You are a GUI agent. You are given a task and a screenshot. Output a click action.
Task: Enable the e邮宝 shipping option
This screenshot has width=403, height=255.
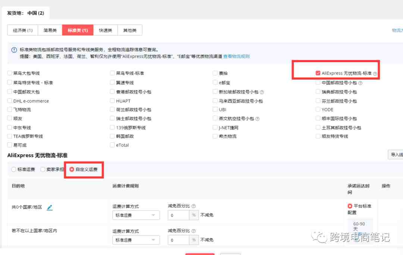215,83
